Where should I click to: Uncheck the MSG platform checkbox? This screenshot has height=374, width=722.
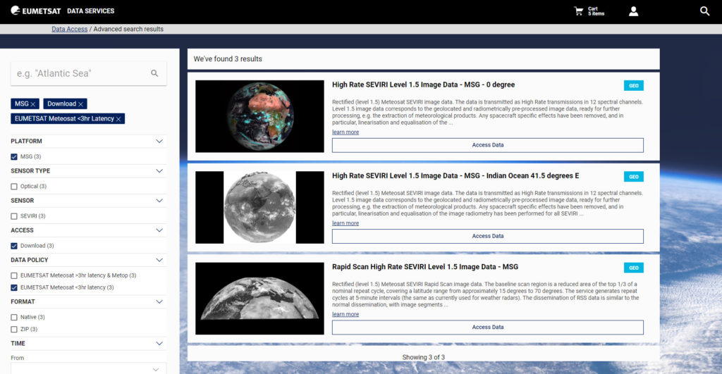click(14, 157)
